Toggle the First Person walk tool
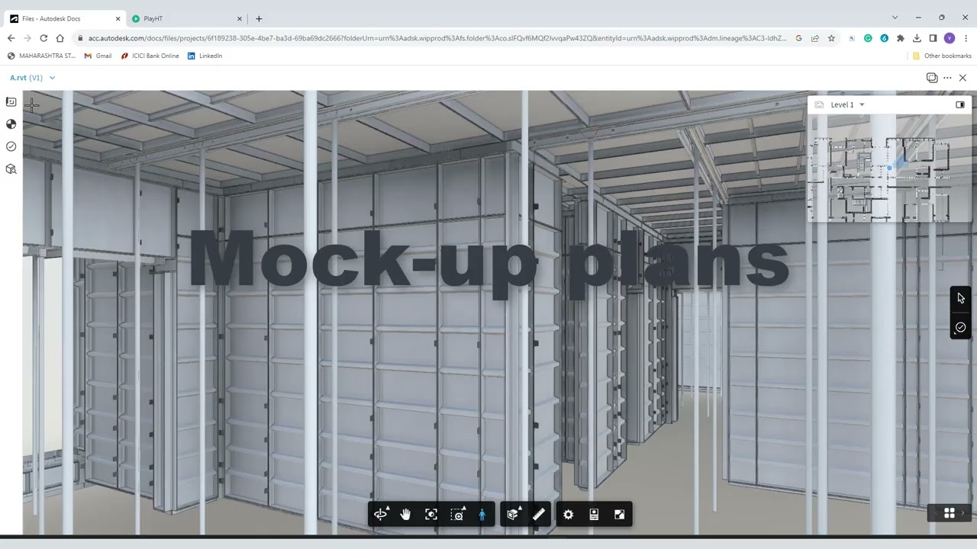 pos(482,515)
